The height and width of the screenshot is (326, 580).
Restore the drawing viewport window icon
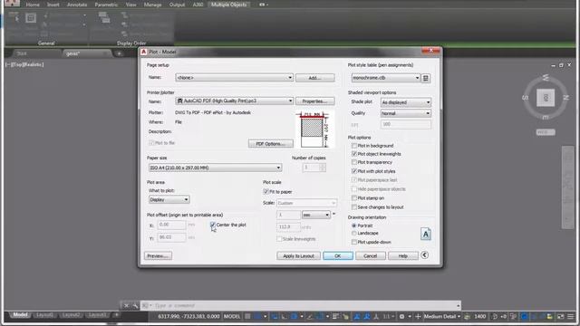click(x=561, y=65)
